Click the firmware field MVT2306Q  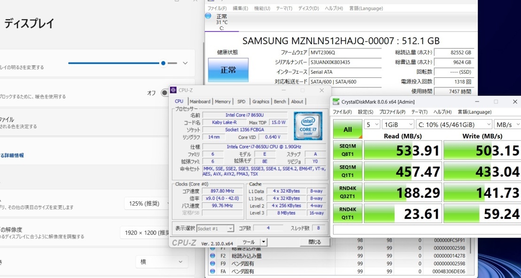(x=345, y=52)
